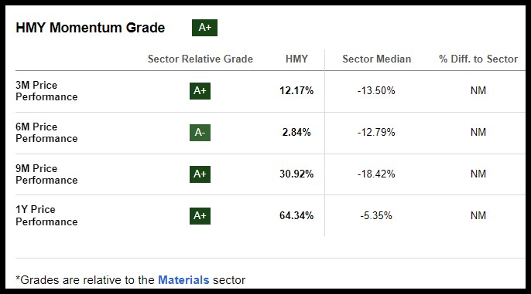
Task: Click the 1Y Price Performance A+ badge
Action: [200, 216]
